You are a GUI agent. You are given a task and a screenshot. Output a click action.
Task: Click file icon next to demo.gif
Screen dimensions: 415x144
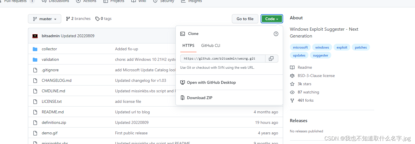click(35, 133)
